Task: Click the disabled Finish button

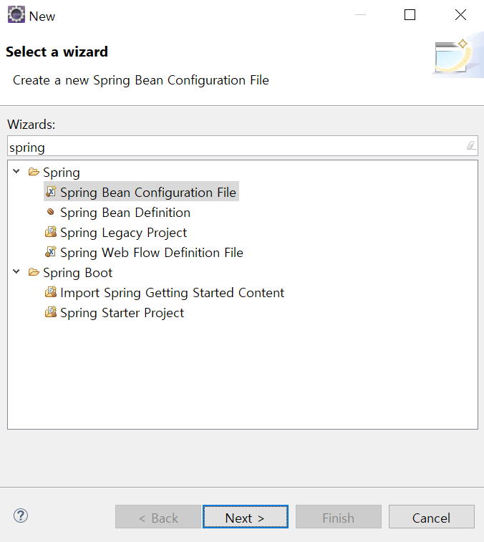Action: click(x=339, y=517)
